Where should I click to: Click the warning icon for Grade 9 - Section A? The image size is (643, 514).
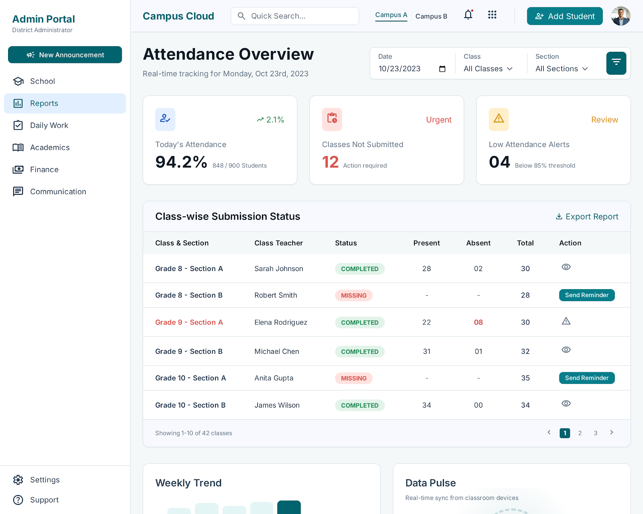click(566, 321)
